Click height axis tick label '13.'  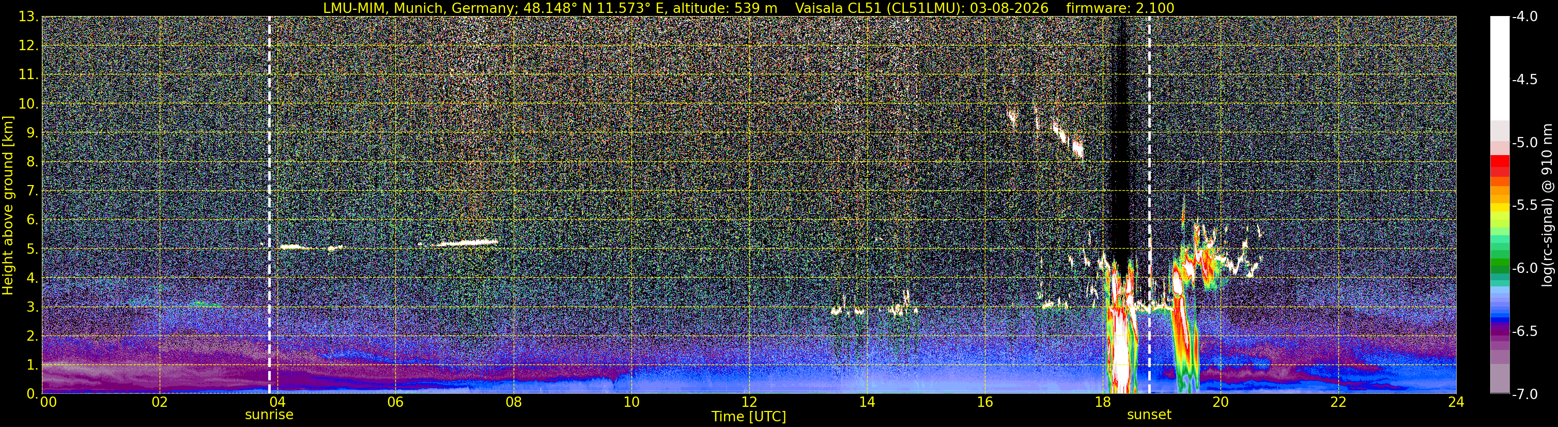(28, 17)
